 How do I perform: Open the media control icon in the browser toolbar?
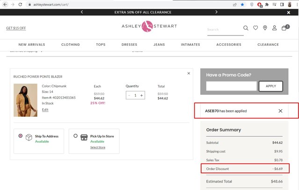click(x=274, y=4)
